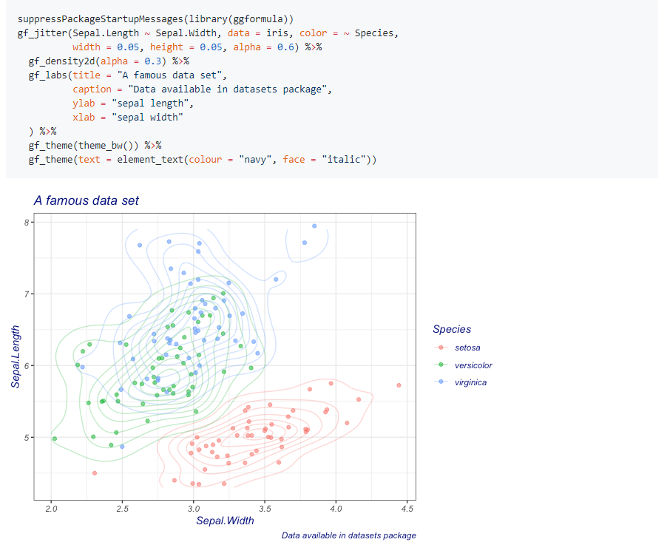Click the x-axis tick label 2.5
The width and height of the screenshot is (667, 545).
click(123, 509)
